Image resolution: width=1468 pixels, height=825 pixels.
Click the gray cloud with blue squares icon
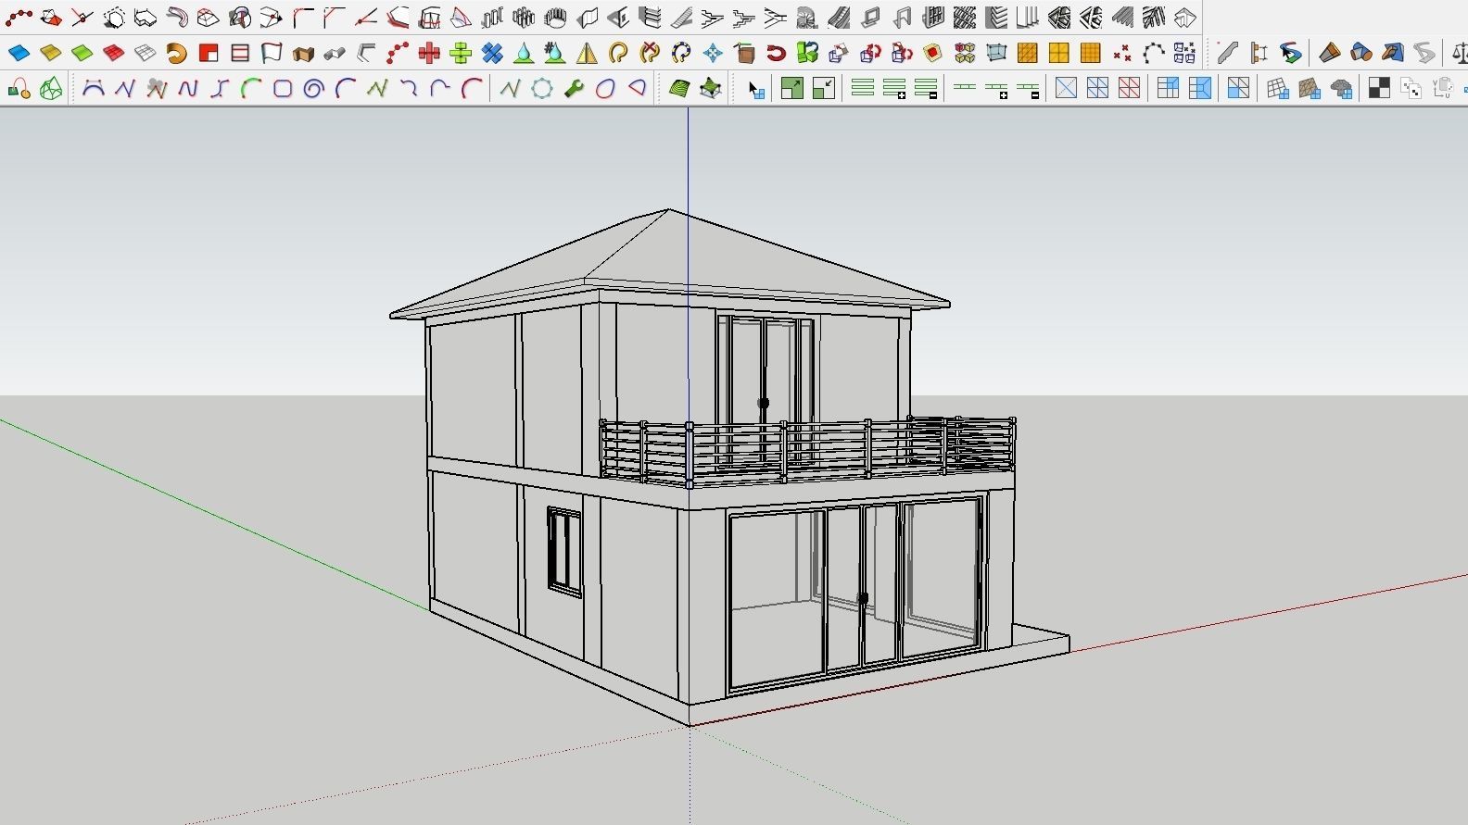1341,89
